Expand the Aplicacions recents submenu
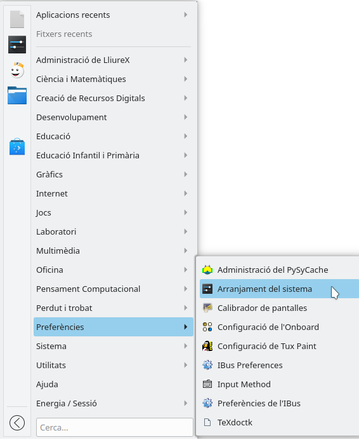Screen dimensions: 359x440 [x=114, y=15]
